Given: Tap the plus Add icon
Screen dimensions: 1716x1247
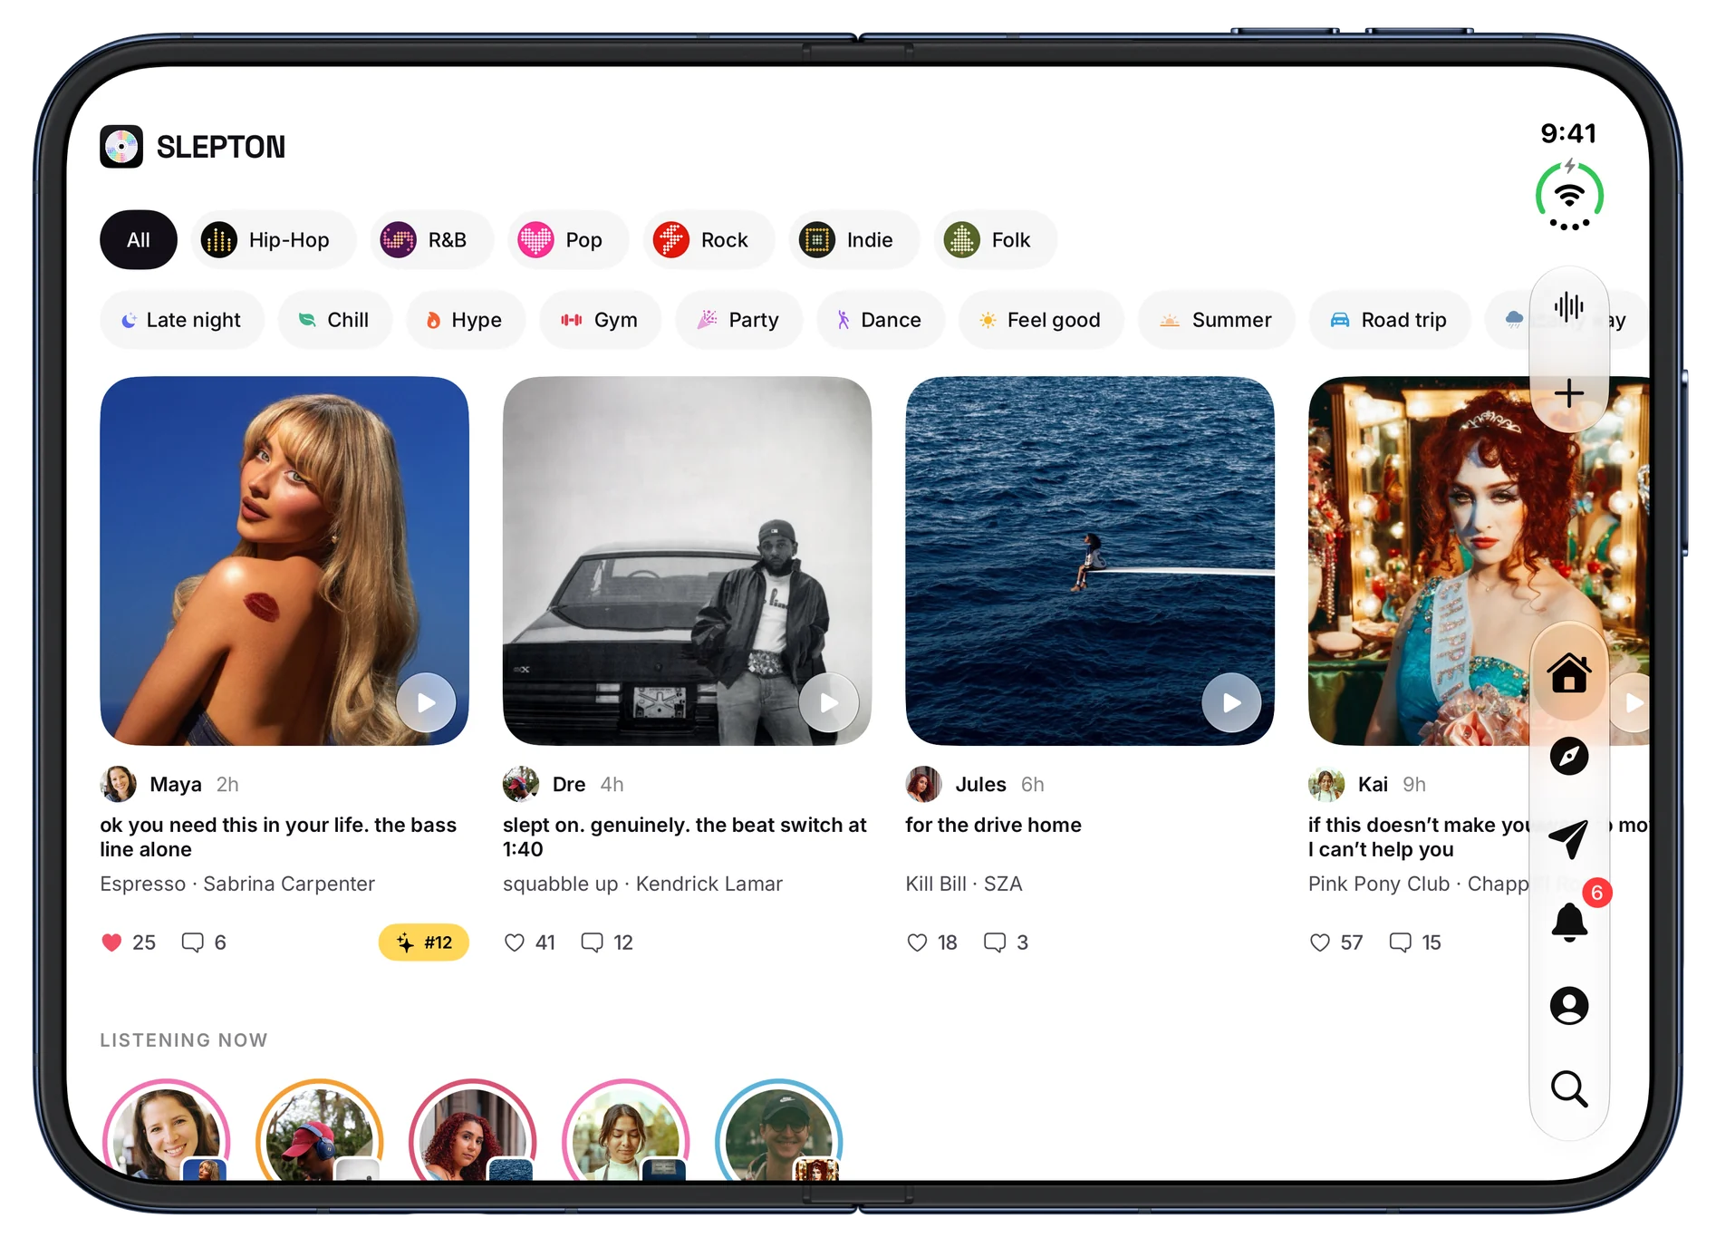Looking at the screenshot, I should click(1568, 393).
